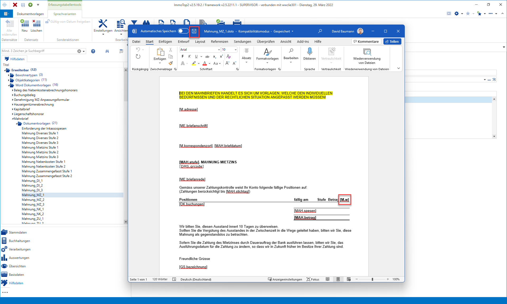Apply bold formatting in Word ribbon
Screen dimensions: 507x304
click(x=182, y=56)
